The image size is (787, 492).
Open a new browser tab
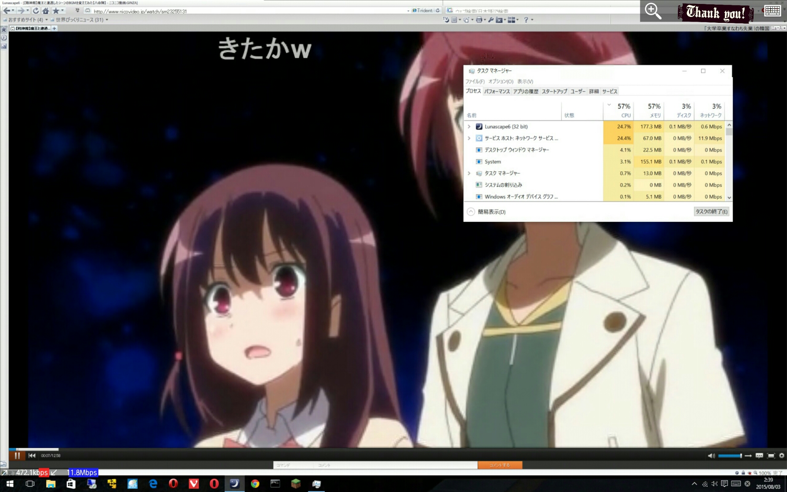(54, 28)
